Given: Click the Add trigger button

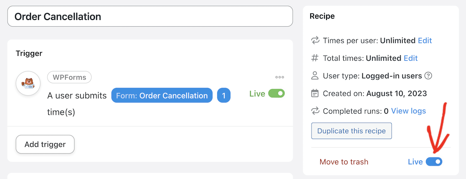Looking at the screenshot, I should pos(45,144).
